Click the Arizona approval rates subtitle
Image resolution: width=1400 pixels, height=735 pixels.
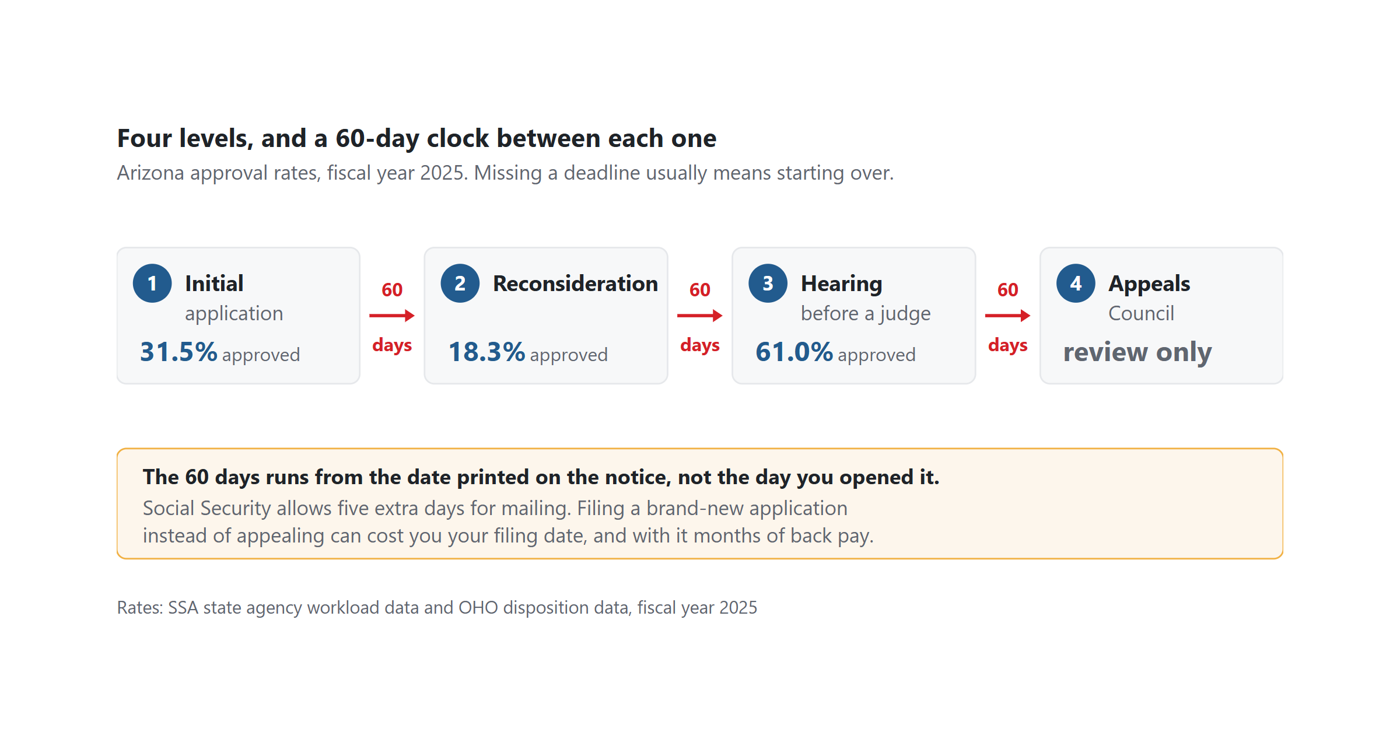click(505, 173)
